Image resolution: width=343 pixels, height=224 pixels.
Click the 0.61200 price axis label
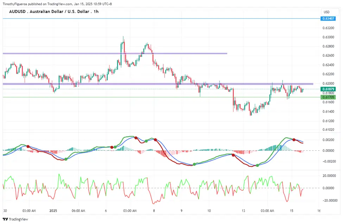click(328, 121)
